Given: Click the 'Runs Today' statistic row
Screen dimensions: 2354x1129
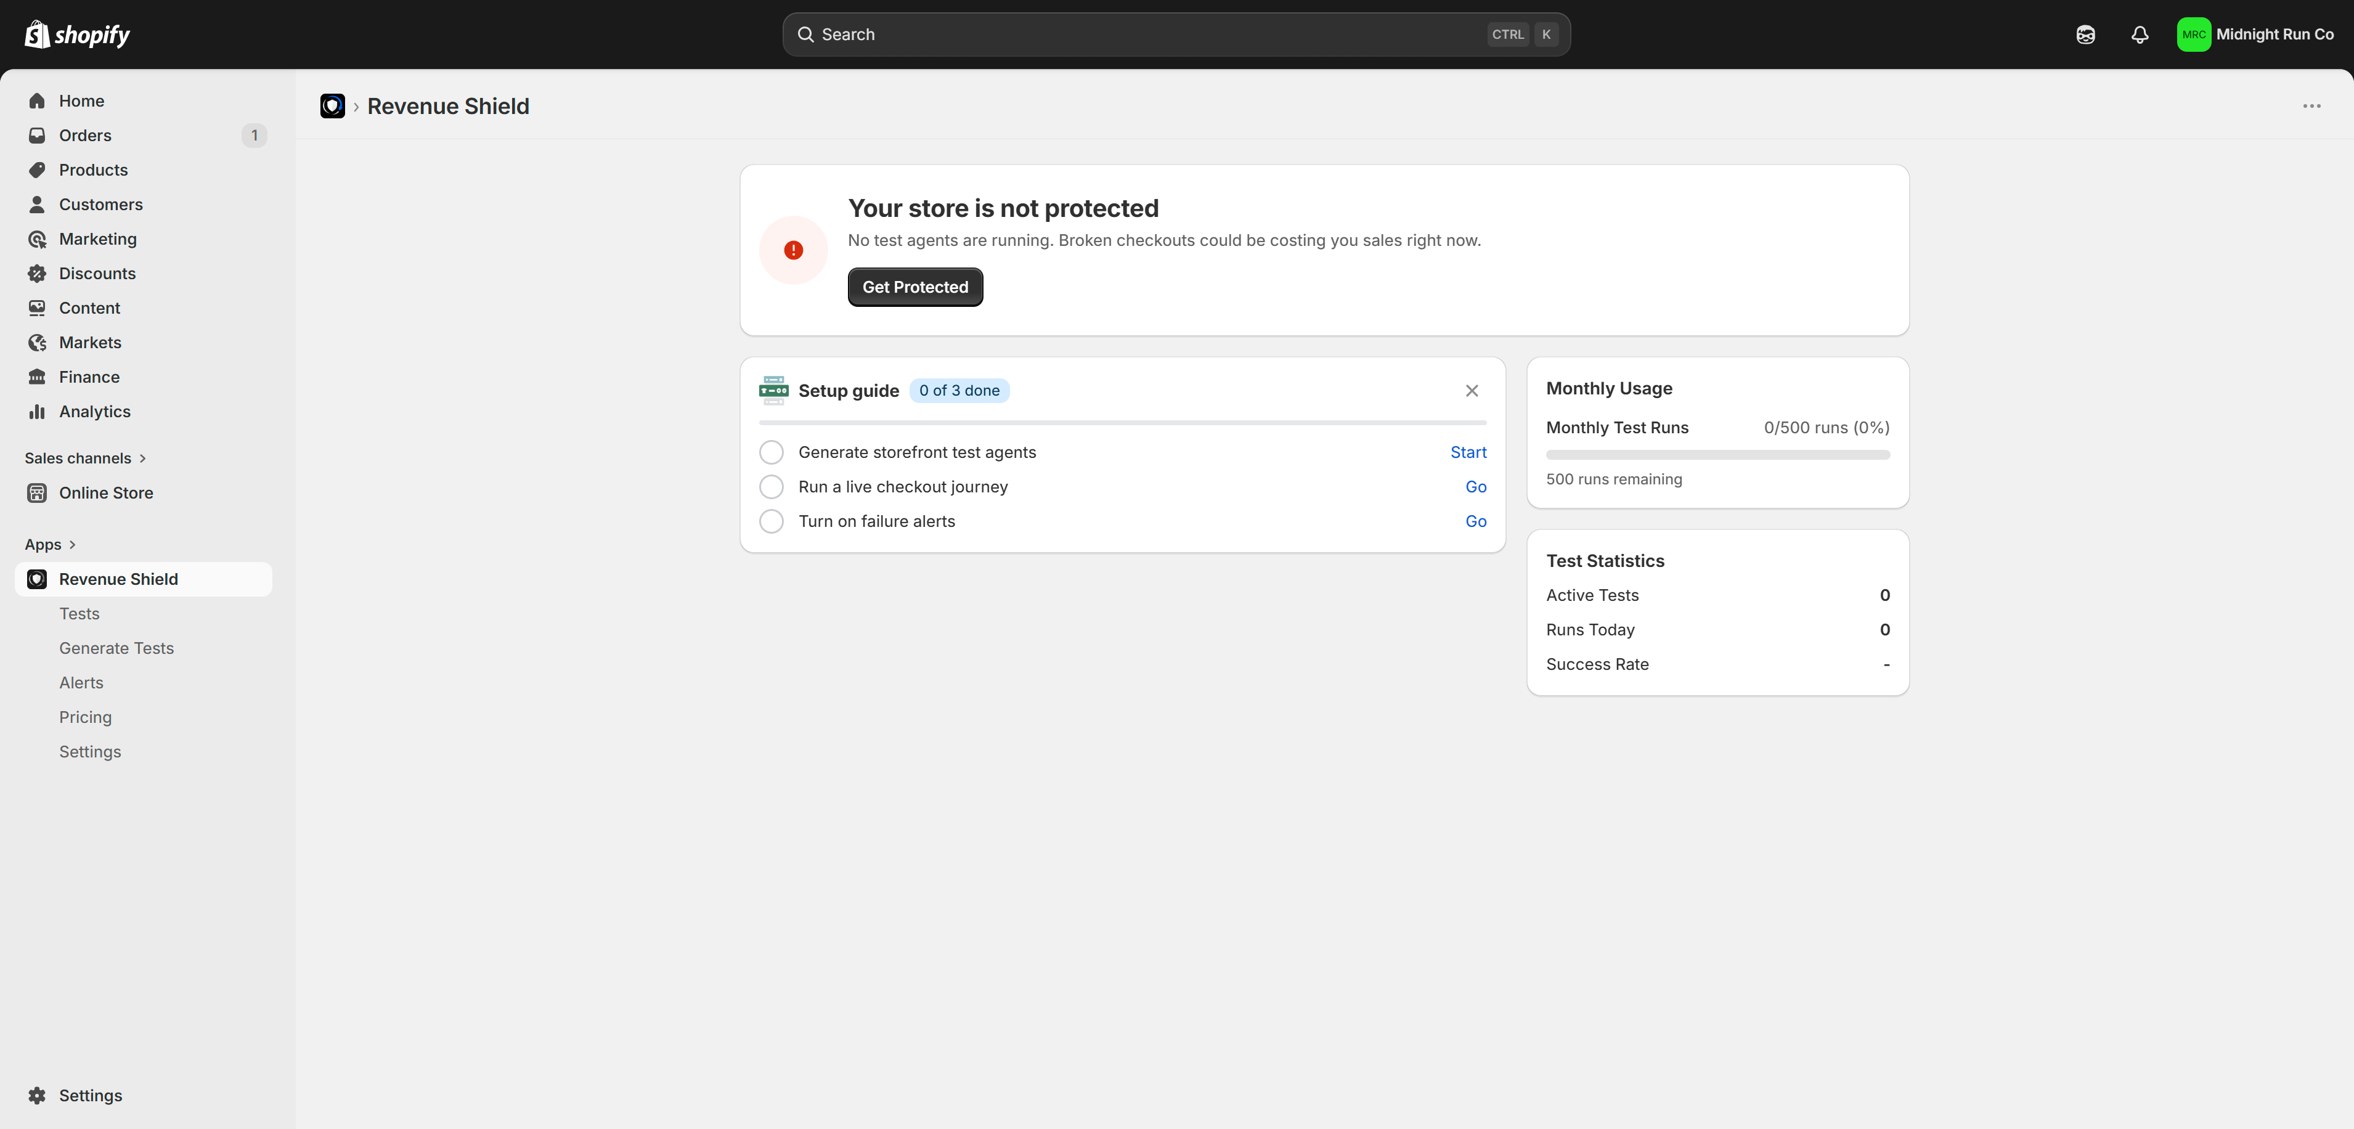Looking at the screenshot, I should point(1717,630).
